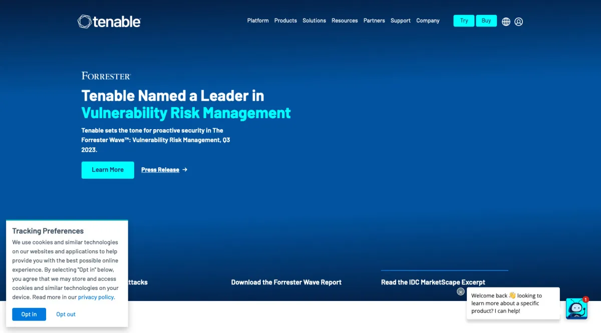Click the Learn More button
The width and height of the screenshot is (601, 333).
click(x=108, y=170)
